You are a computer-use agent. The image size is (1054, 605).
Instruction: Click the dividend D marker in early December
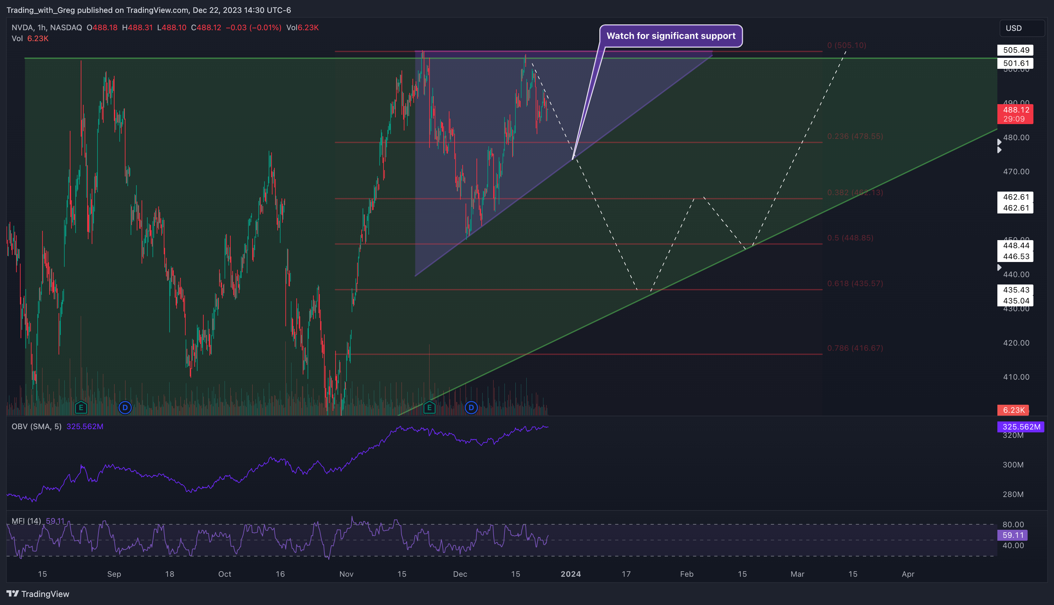coord(471,408)
